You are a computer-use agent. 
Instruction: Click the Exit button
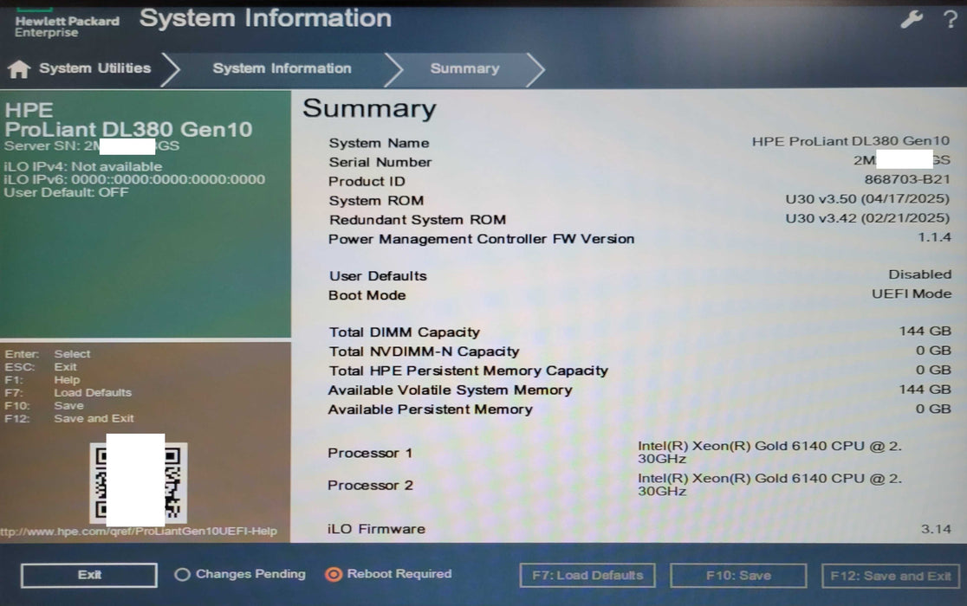coord(89,575)
